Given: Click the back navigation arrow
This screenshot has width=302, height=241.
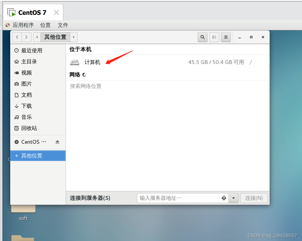Looking at the screenshot, I should point(17,37).
